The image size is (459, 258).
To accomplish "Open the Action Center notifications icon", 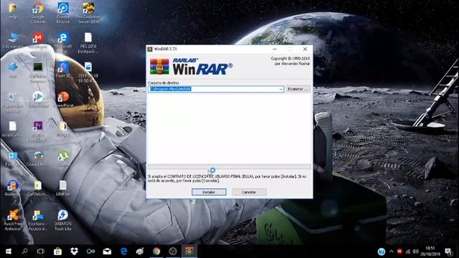I will (448, 252).
